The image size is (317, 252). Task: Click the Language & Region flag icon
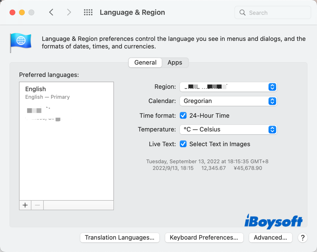point(20,41)
